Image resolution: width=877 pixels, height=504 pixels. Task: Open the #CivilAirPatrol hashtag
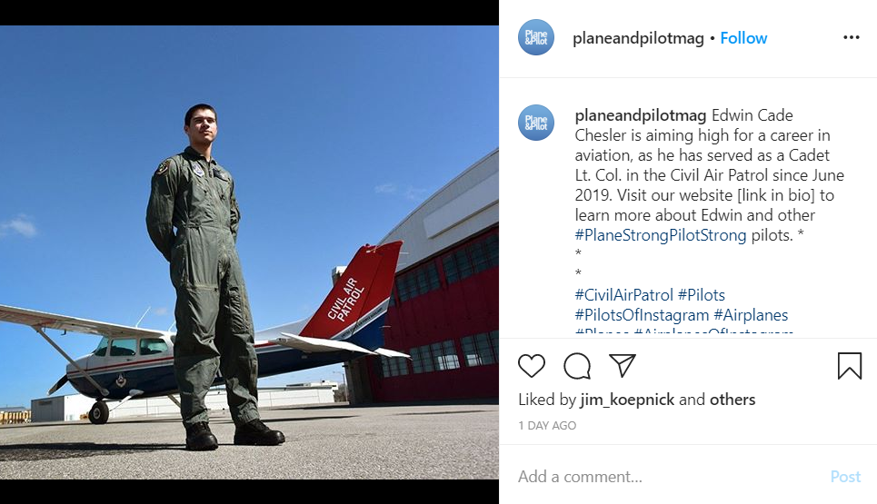(x=623, y=295)
